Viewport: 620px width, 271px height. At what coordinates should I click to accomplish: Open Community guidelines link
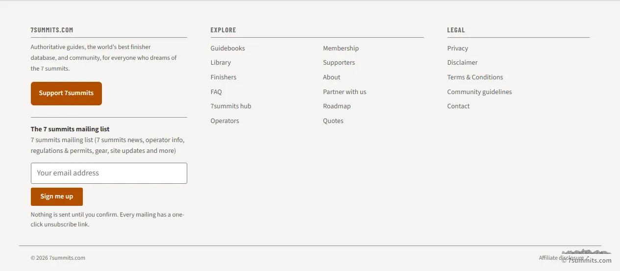point(479,92)
